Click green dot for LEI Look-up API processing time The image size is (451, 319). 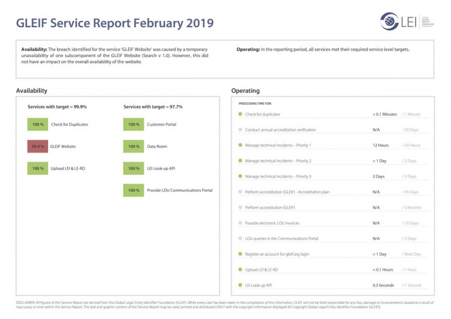pos(240,285)
